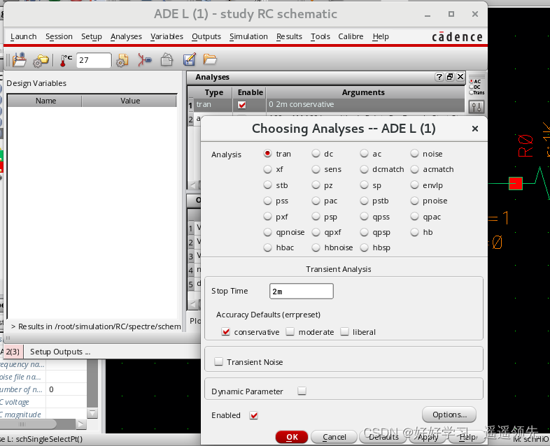Click the Analyses panel undock/float icon
550x446 pixels.
tap(450, 77)
